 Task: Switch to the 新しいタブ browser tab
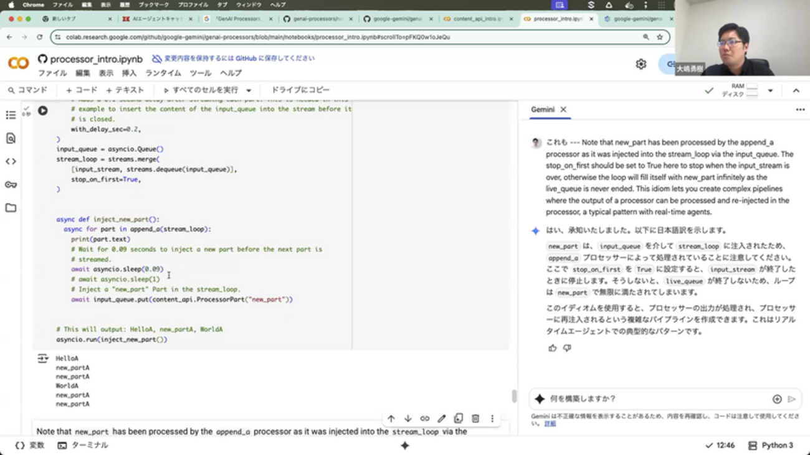(76, 19)
